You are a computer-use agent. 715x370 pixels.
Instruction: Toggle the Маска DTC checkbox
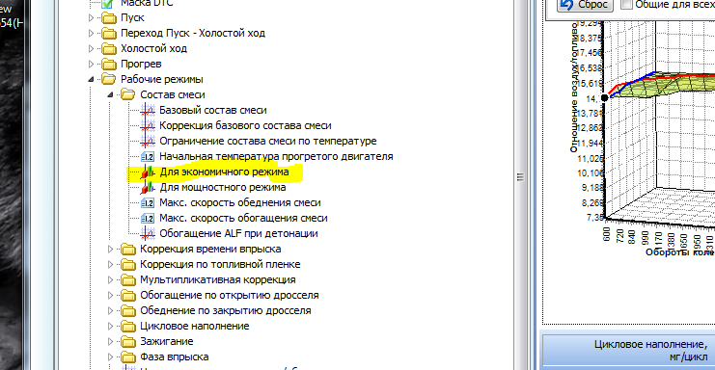(x=108, y=4)
